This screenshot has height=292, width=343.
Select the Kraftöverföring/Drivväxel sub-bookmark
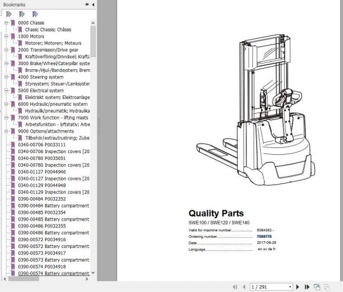(57, 57)
